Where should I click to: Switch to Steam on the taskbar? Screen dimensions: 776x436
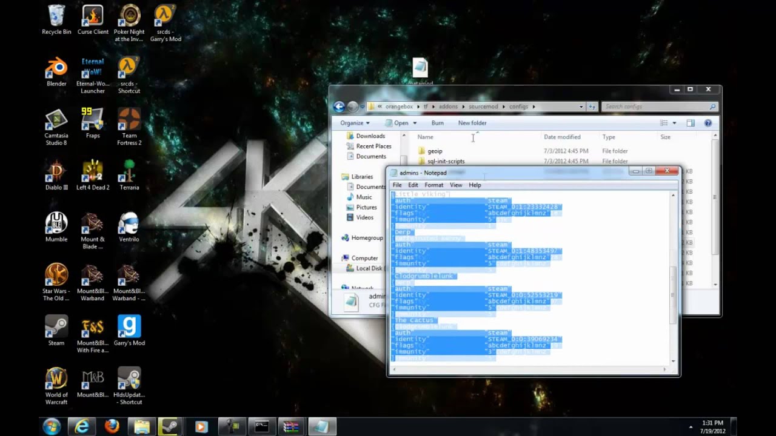(171, 427)
